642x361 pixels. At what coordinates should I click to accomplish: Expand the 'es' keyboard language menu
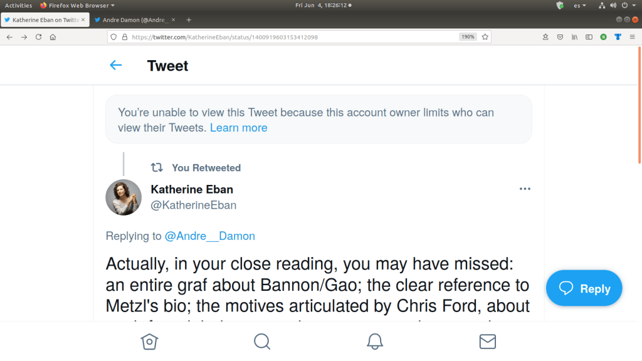(580, 6)
